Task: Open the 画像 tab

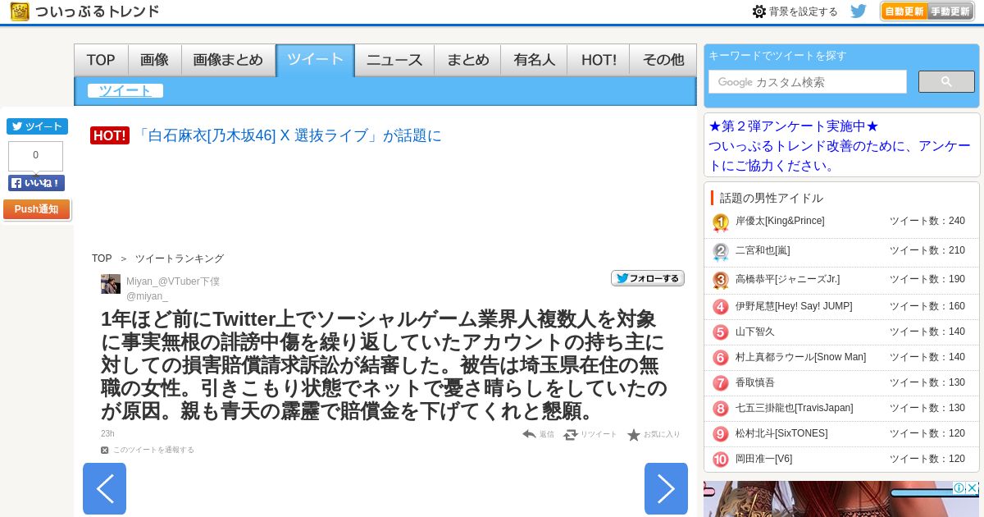Action: (x=154, y=60)
